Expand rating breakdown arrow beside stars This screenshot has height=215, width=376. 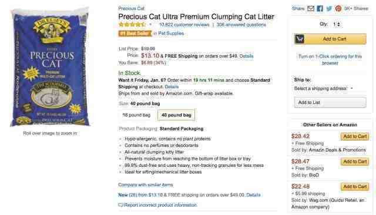coord(150,25)
